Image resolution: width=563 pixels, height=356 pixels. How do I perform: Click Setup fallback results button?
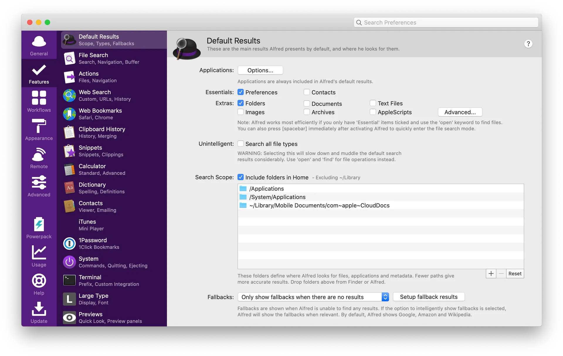click(x=429, y=297)
